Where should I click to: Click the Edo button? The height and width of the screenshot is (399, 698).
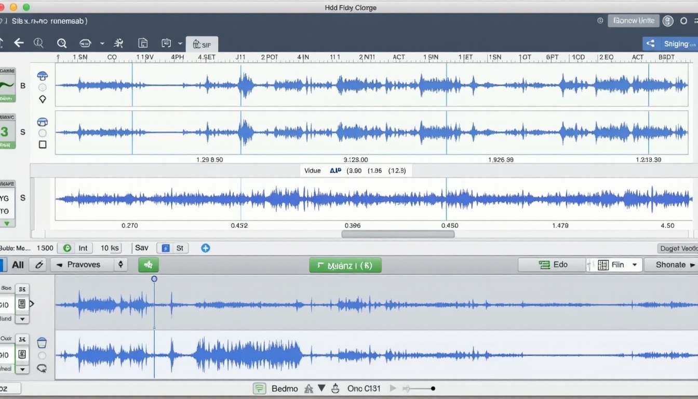point(552,265)
